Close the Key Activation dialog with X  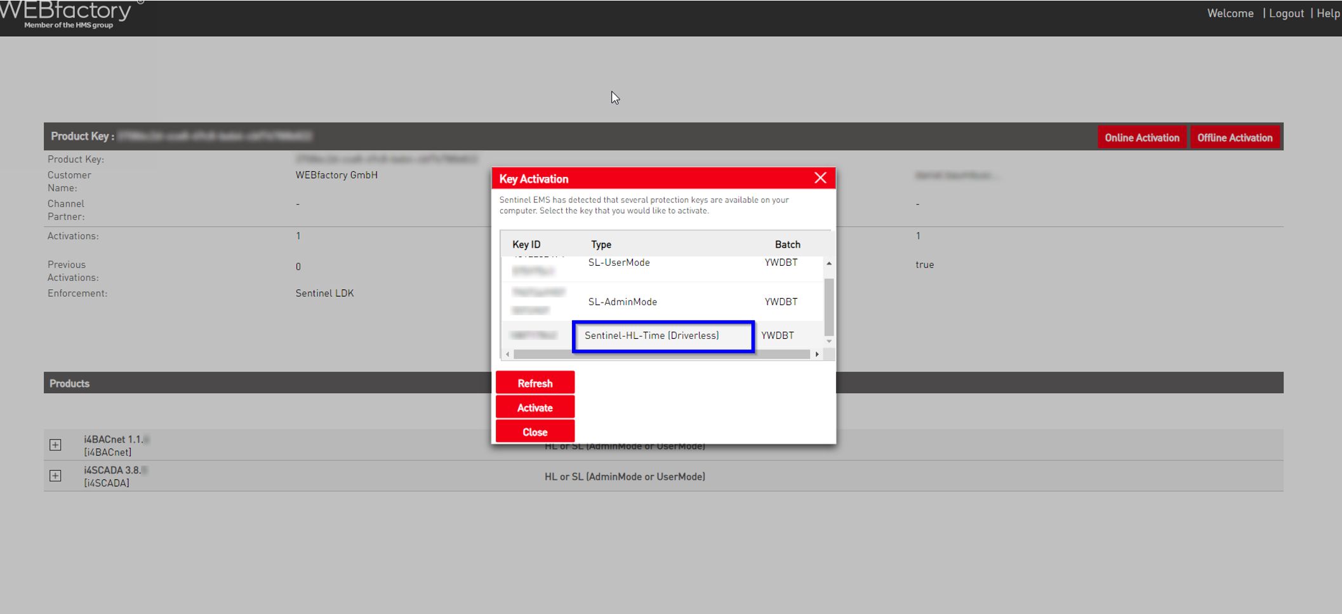820,178
